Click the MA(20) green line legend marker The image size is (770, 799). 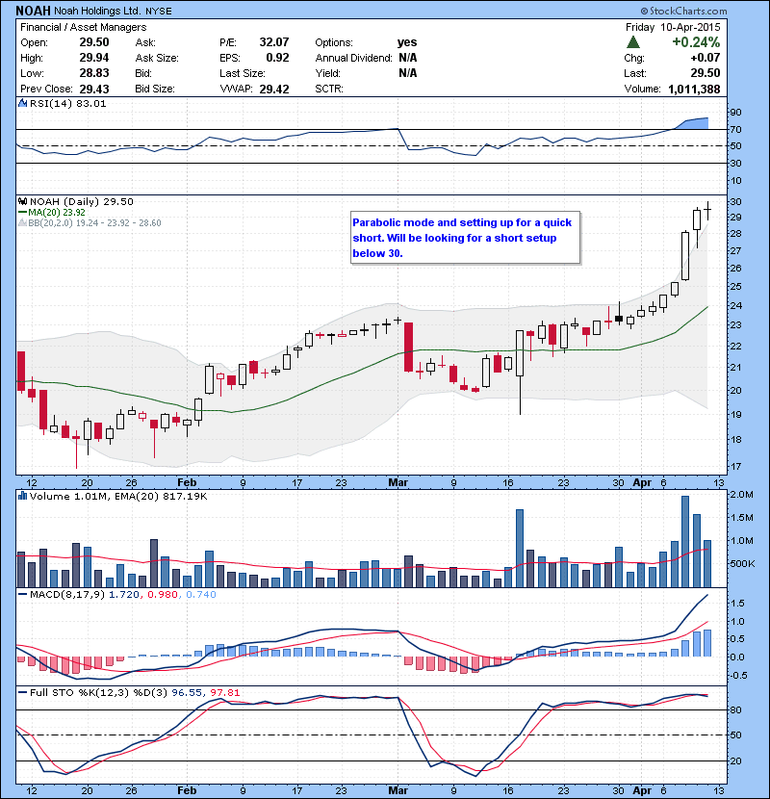click(22, 213)
